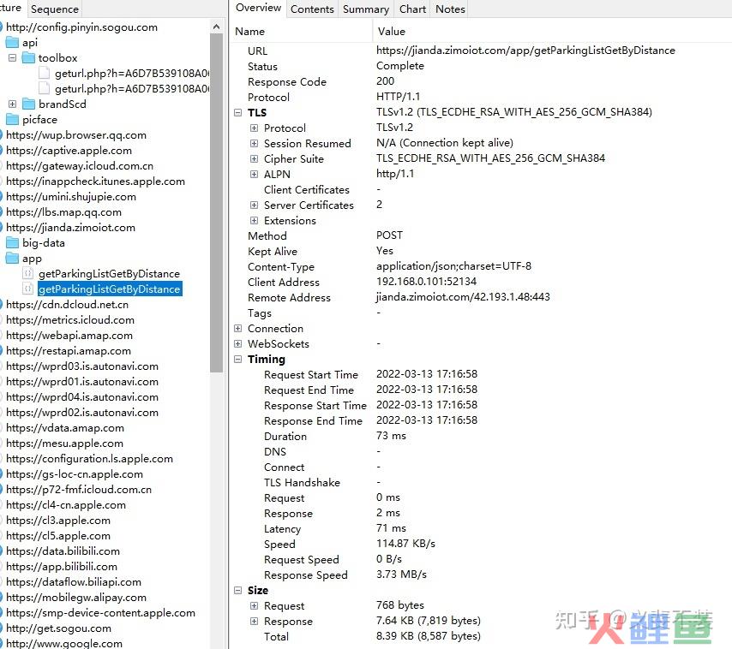Viewport: 732px width, 649px height.
Task: Expand the Extensions row
Action: point(254,220)
